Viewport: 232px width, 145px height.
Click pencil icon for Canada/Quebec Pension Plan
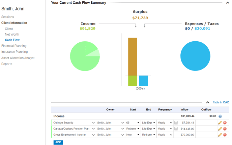220,129
